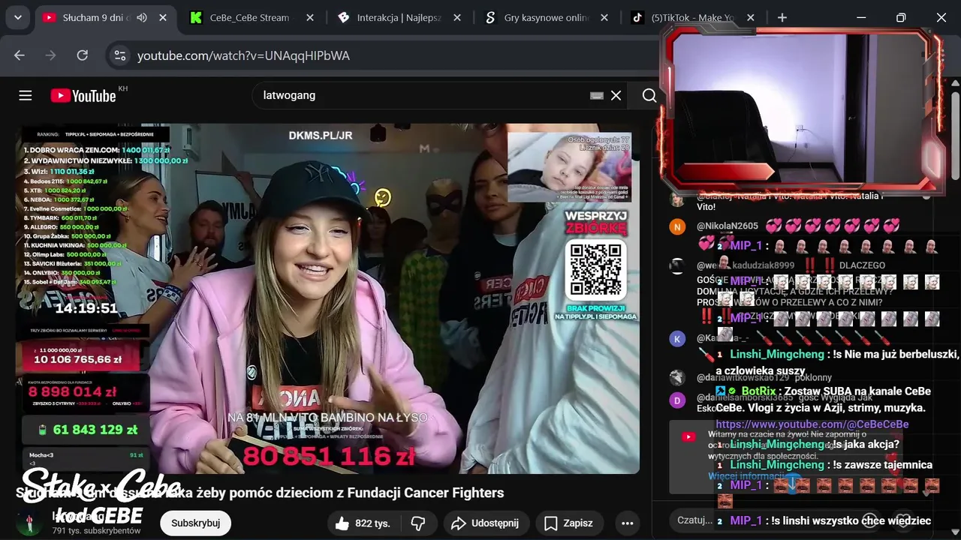Save the video with Zapisz

[569, 523]
